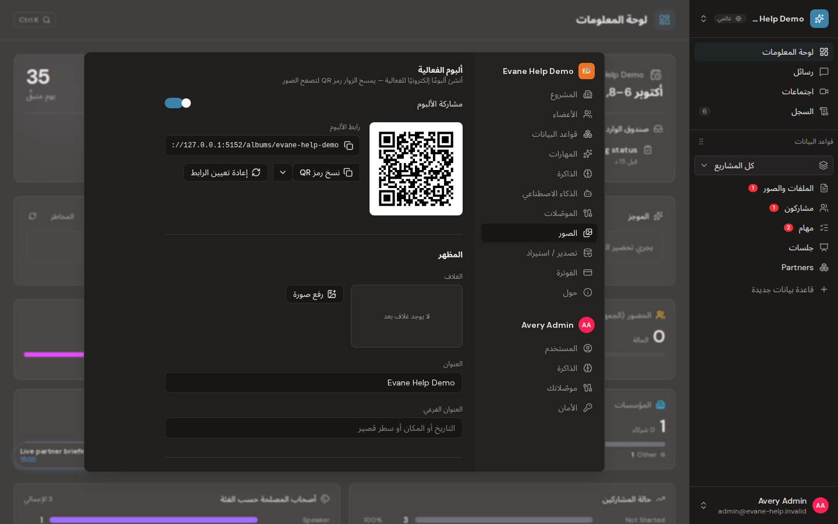This screenshot has height=524, width=838.
Task: Click drag handle beside قواعد البيانات header
Action: tap(701, 141)
